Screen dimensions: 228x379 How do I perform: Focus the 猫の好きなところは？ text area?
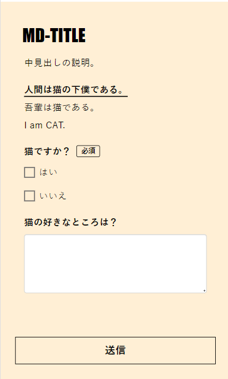point(116,263)
